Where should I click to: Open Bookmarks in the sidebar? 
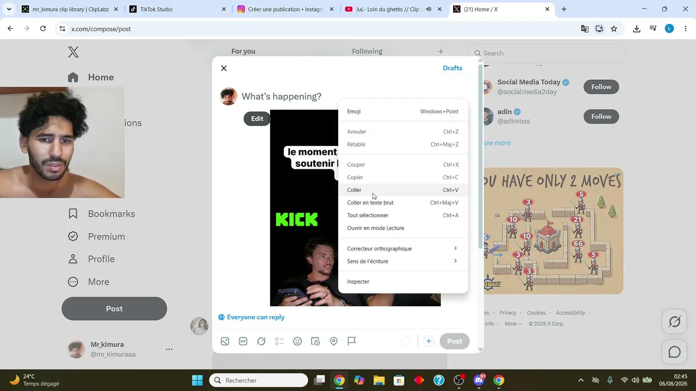(102, 214)
